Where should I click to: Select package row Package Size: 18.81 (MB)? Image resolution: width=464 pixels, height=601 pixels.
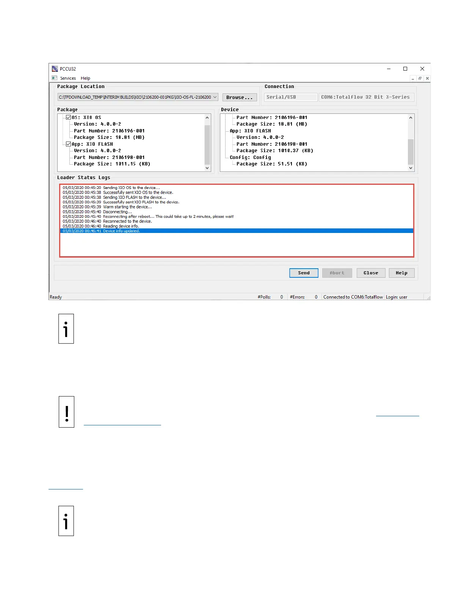click(109, 137)
